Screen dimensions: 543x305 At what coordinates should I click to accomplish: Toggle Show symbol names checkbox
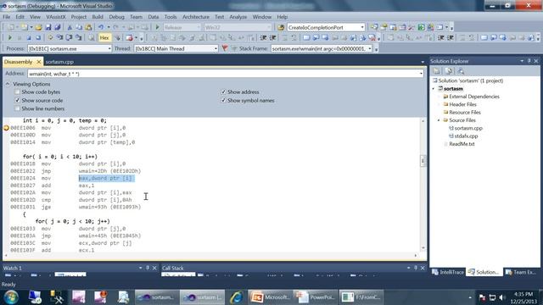223,100
